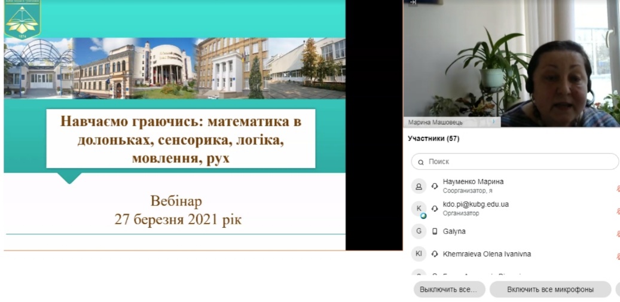The image size is (620, 302).
Task: Click Науменко Марина's avatar icon
Action: click(419, 186)
